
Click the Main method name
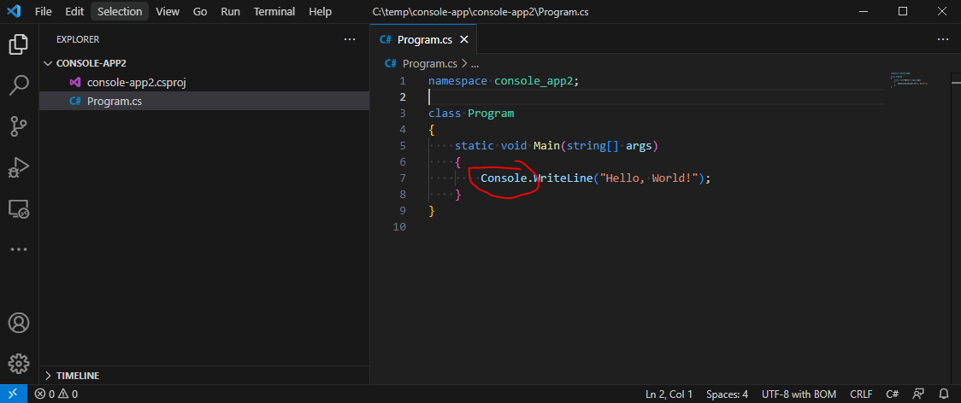click(546, 146)
